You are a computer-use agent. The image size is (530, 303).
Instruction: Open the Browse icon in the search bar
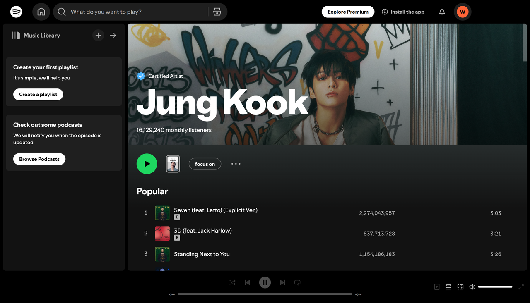[217, 12]
